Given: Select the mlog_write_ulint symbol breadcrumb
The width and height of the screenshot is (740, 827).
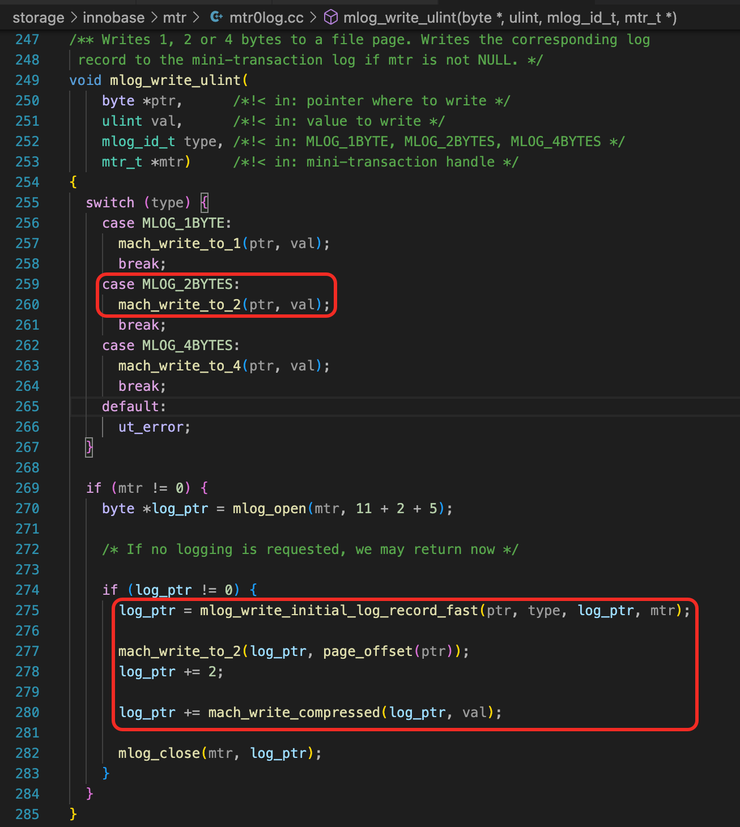Looking at the screenshot, I should click(x=509, y=18).
